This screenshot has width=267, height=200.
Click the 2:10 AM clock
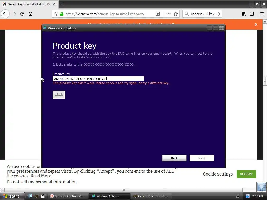click(x=257, y=196)
